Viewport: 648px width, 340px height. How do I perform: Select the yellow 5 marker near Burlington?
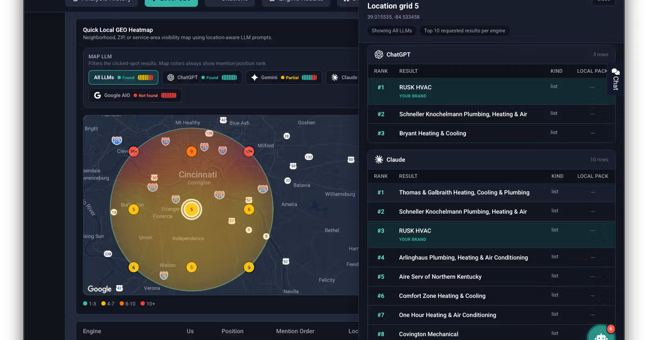pyautogui.click(x=133, y=209)
